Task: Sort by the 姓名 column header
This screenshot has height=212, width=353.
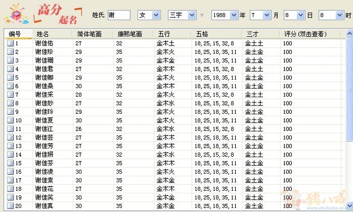Action: 52,34
